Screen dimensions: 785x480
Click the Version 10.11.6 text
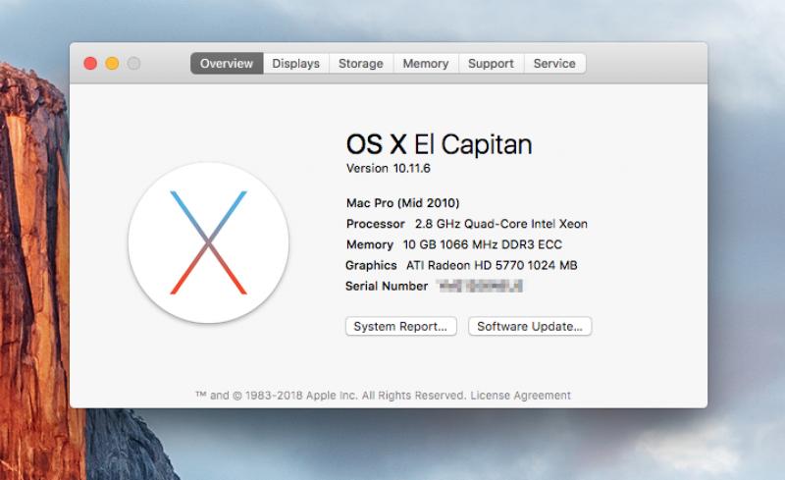tap(388, 169)
